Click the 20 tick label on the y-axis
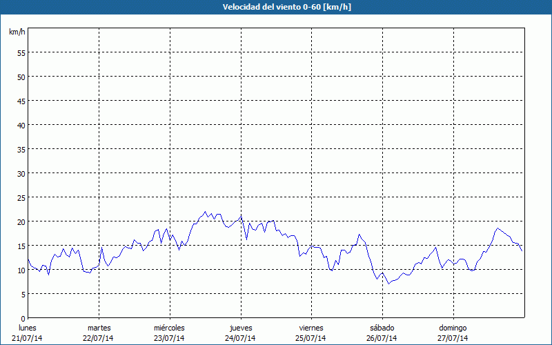Image resolution: width=552 pixels, height=345 pixels. point(21,221)
